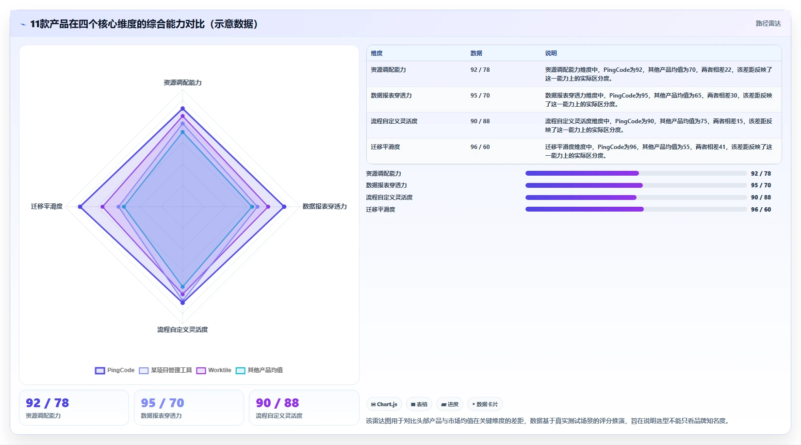Click the 95 / 70 value in the table
This screenshot has height=445, width=801.
point(480,96)
